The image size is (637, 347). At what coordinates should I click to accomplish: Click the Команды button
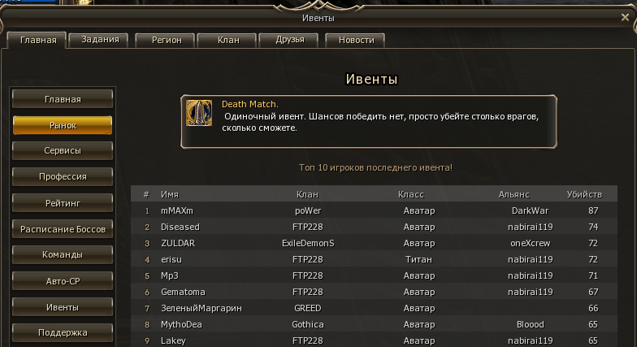[63, 255]
